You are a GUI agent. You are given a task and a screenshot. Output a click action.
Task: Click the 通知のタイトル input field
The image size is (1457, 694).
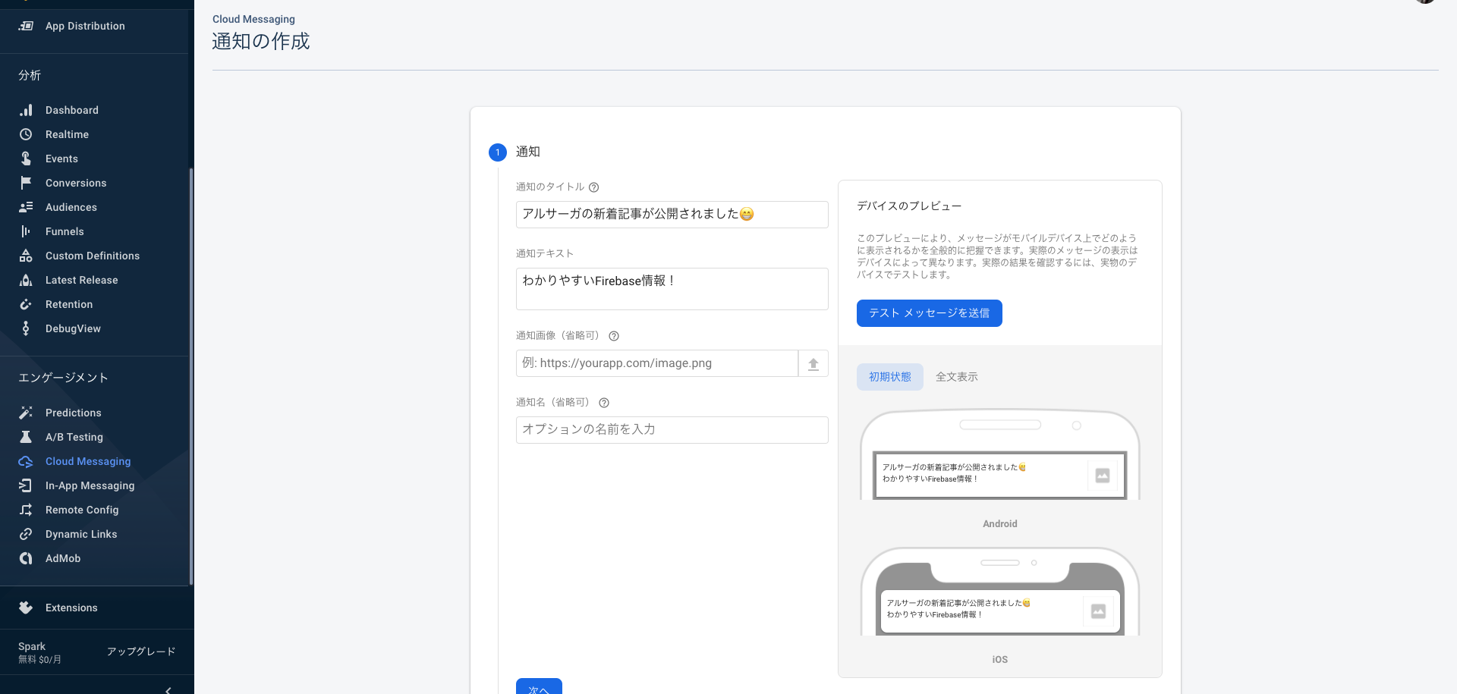(672, 215)
